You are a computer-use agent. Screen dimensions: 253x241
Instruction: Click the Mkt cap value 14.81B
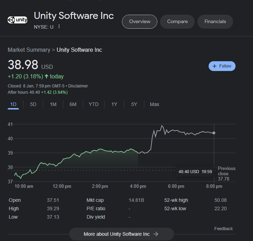pos(136,200)
